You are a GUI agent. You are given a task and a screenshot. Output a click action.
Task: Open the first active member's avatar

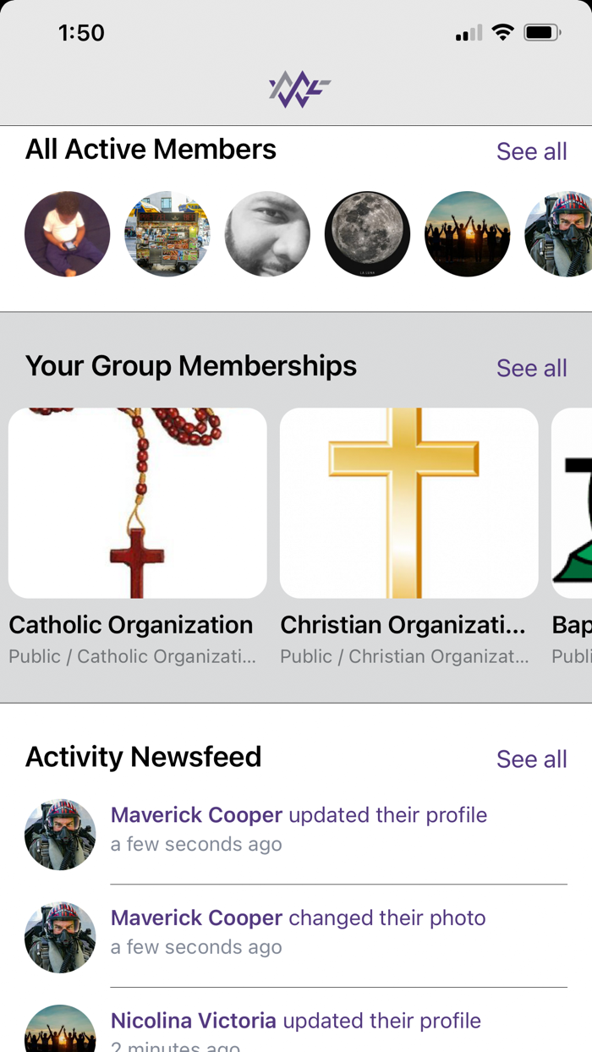pos(68,233)
